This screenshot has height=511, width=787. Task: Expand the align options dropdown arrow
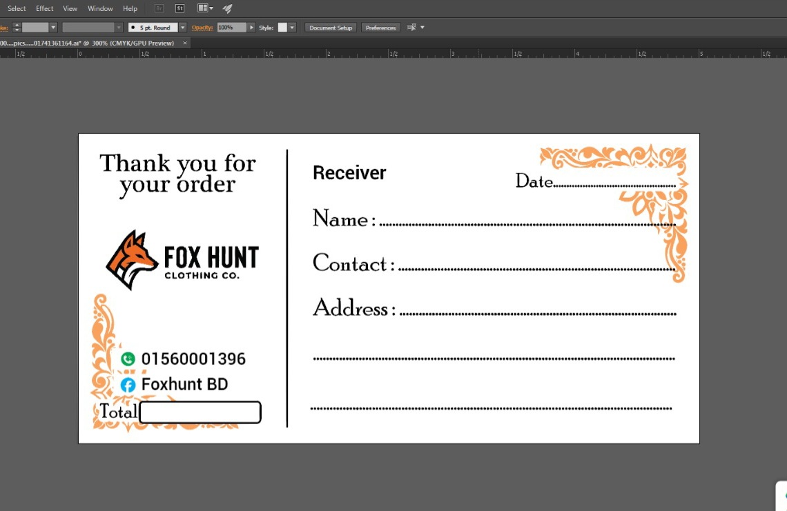pos(422,28)
